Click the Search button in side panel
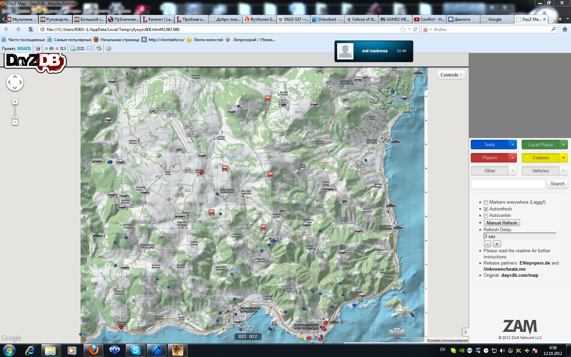Viewport: 571px width, 357px height. coord(557,184)
